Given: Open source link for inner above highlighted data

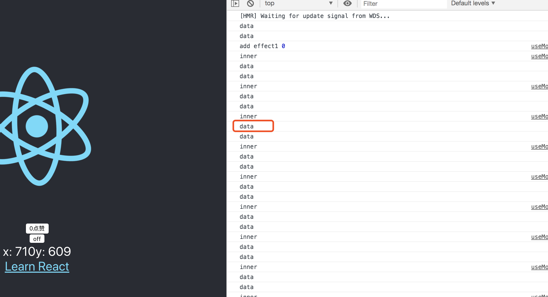Looking at the screenshot, I should tap(539, 116).
